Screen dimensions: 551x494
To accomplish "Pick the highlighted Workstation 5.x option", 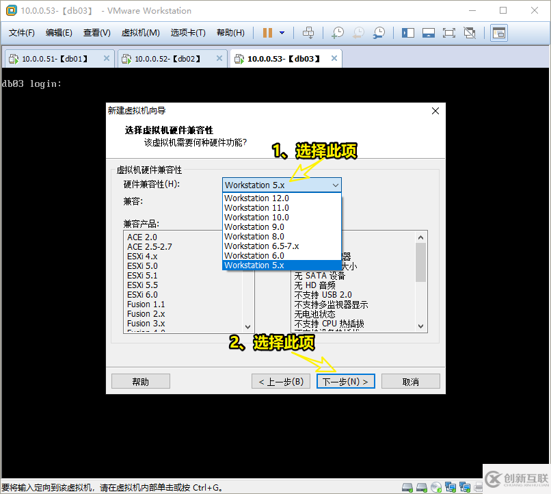I will click(282, 265).
